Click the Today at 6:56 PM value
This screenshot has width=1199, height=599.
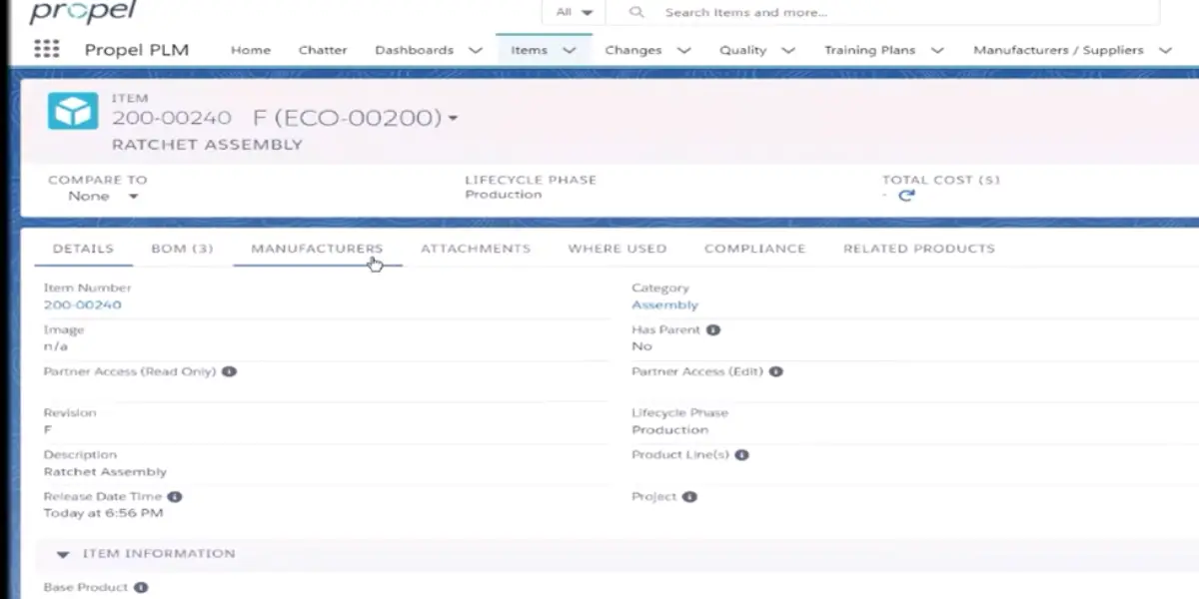103,513
